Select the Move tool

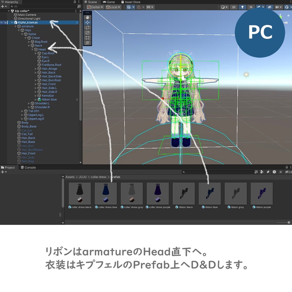87,22
